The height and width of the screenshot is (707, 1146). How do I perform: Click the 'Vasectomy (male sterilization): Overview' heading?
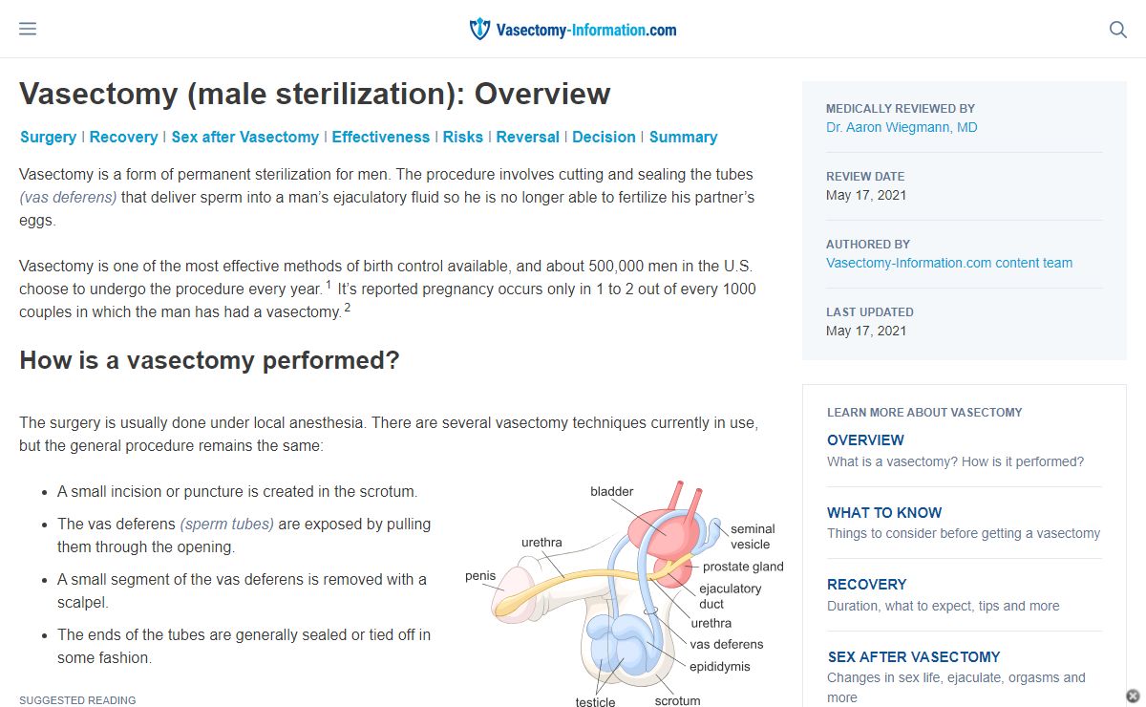pos(315,94)
